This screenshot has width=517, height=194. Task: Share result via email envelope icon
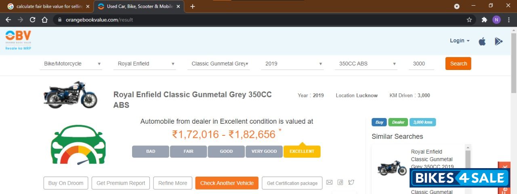pos(329,183)
